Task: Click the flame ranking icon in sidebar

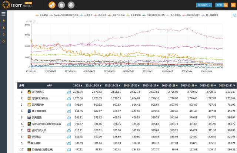Action: 4,21
